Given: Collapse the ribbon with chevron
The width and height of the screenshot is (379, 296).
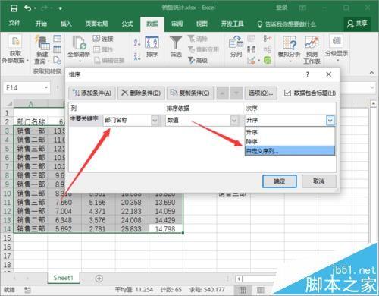Looking at the screenshot, I should (371, 73).
